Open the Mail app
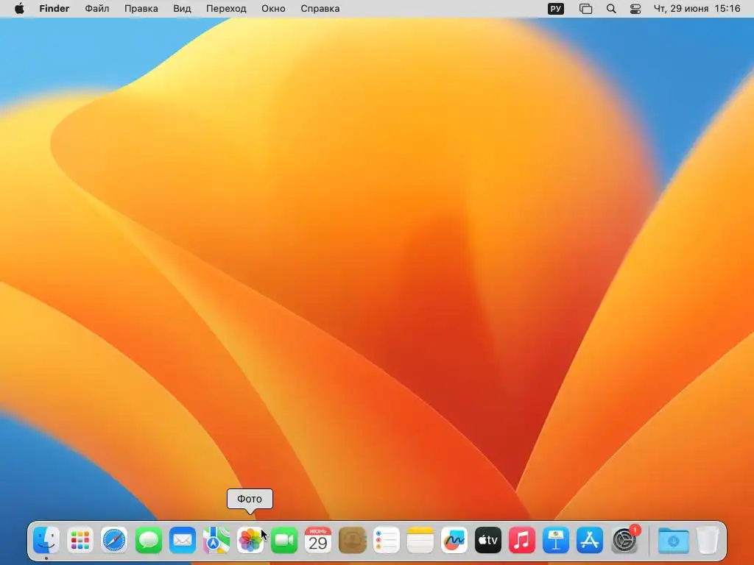 (183, 541)
